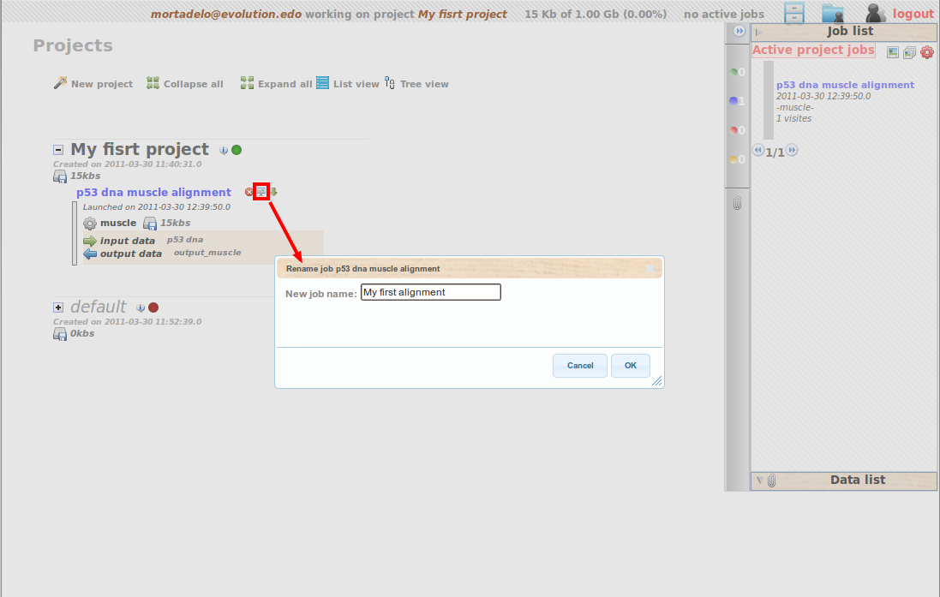
Task: Toggle the red status dot of default project
Action: 153,307
